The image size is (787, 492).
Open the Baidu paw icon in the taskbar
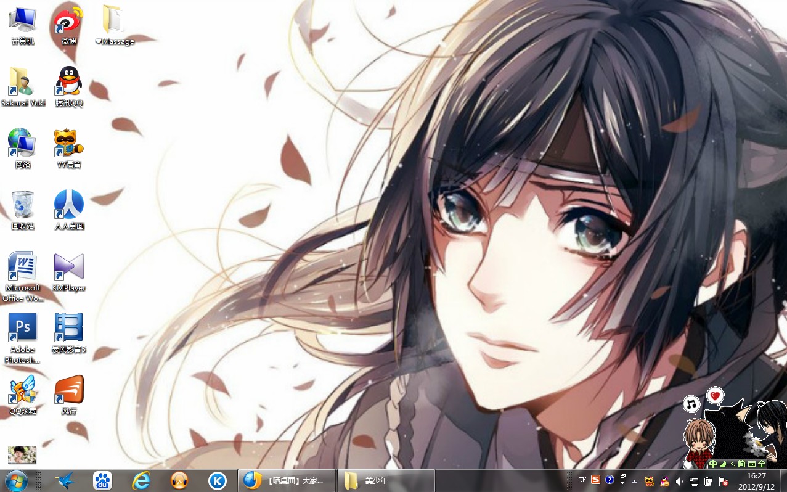[x=102, y=480]
